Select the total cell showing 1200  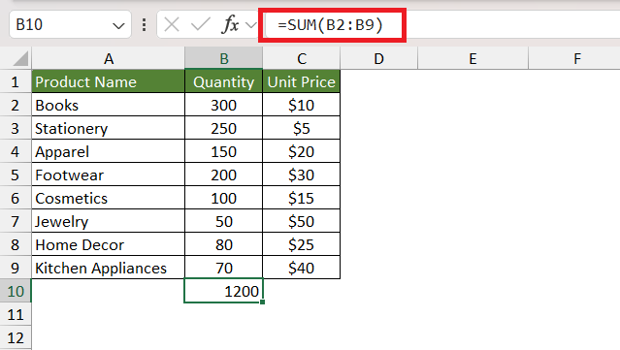coord(224,291)
